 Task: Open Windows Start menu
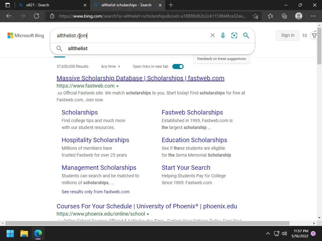tap(10, 233)
